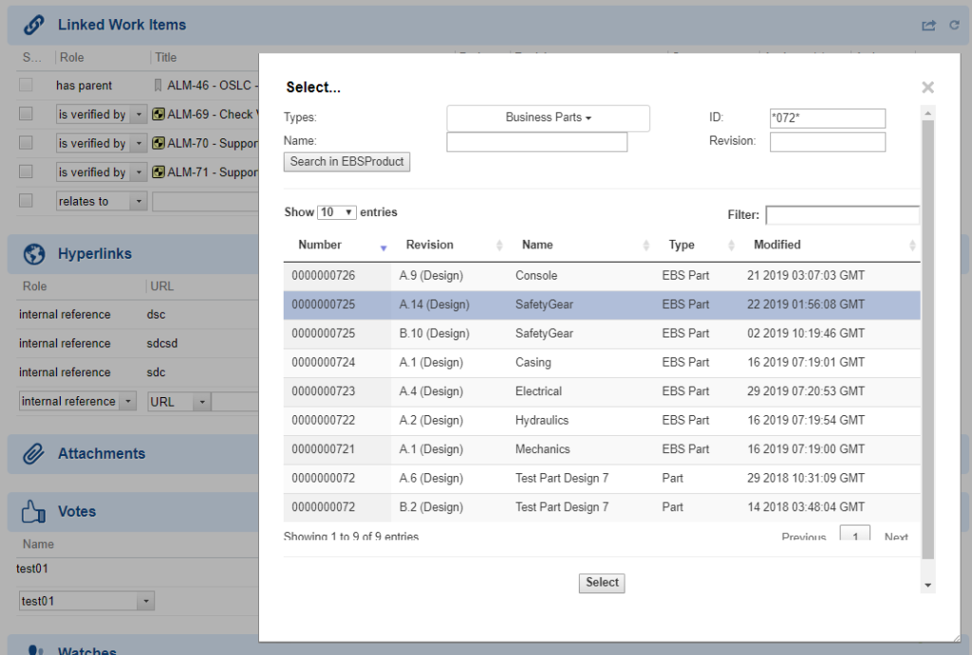Select SafetyGear revision B.10 row
Viewport: 972px width, 655px height.
(601, 334)
